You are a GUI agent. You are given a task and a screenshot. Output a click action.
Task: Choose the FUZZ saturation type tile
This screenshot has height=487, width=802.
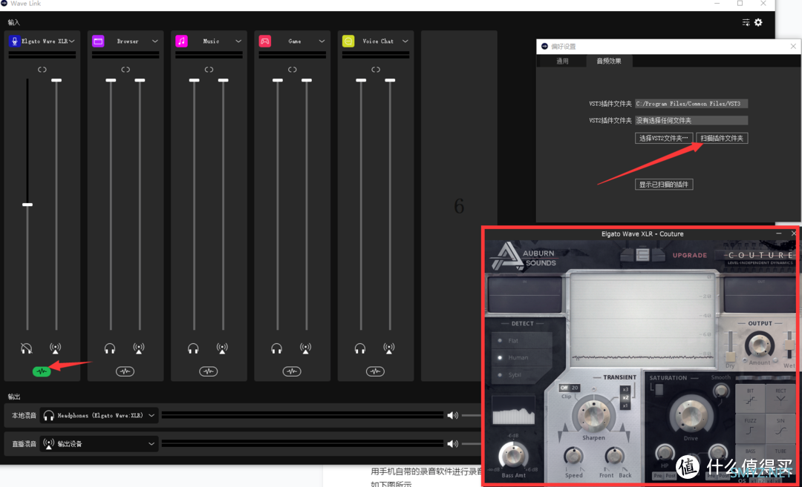pyautogui.click(x=750, y=428)
